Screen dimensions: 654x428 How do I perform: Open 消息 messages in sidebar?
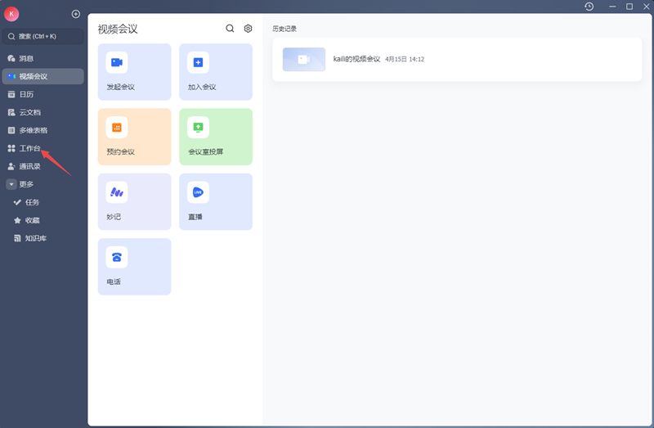click(43, 58)
